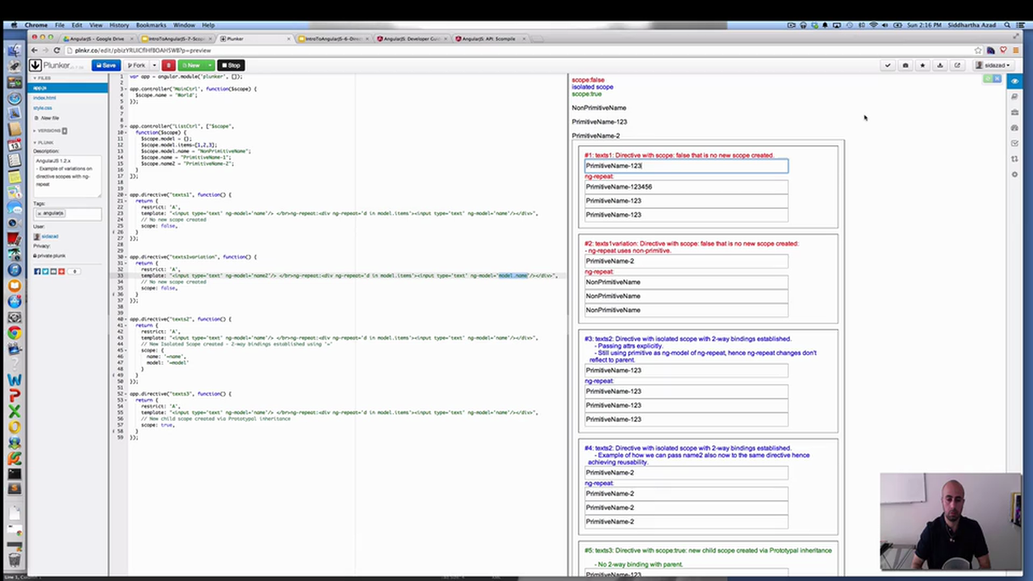Open the checkbox linter icon in right sidebar
The width and height of the screenshot is (1033, 581).
(x=1014, y=144)
